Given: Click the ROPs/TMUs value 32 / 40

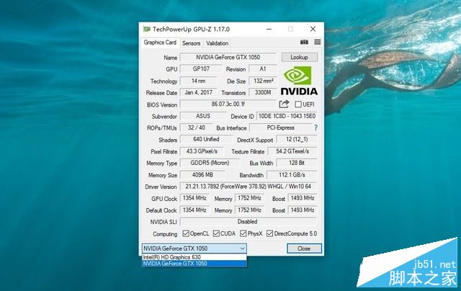Looking at the screenshot, I should pyautogui.click(x=196, y=127).
